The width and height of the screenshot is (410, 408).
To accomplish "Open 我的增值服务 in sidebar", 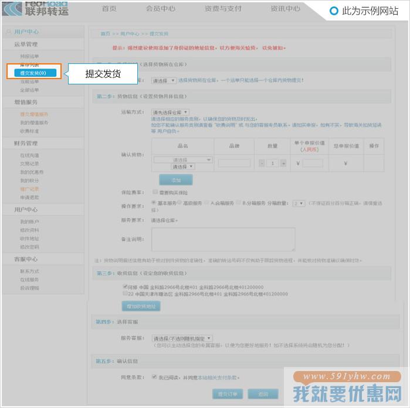I will tap(34, 123).
